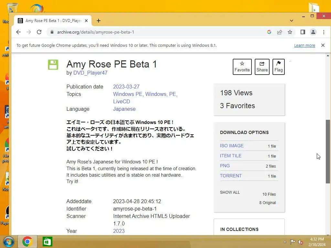The height and width of the screenshot is (248, 331).
Task: Click the 8 Original files link
Action: (x=267, y=203)
